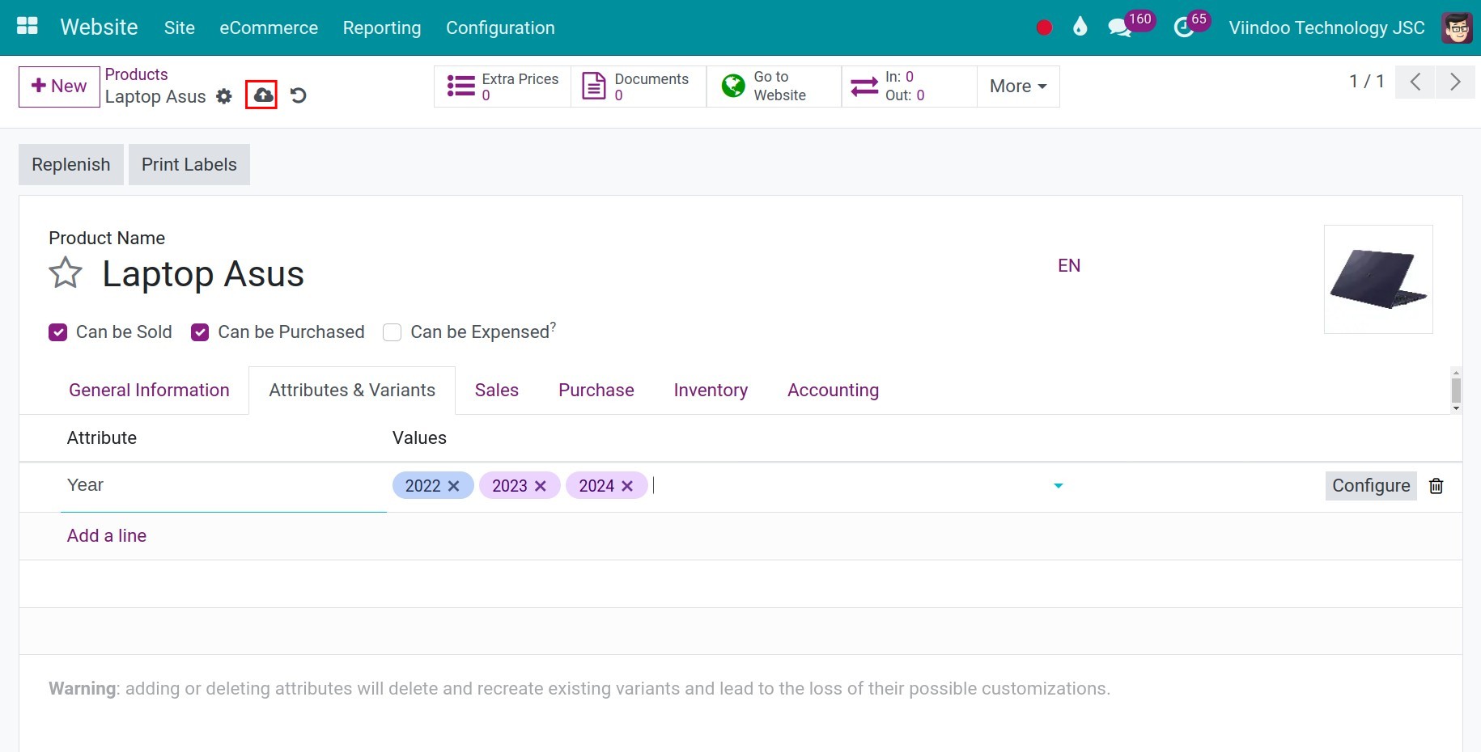1481x752 pixels.
Task: Open the activities clock icon
Action: (x=1183, y=28)
